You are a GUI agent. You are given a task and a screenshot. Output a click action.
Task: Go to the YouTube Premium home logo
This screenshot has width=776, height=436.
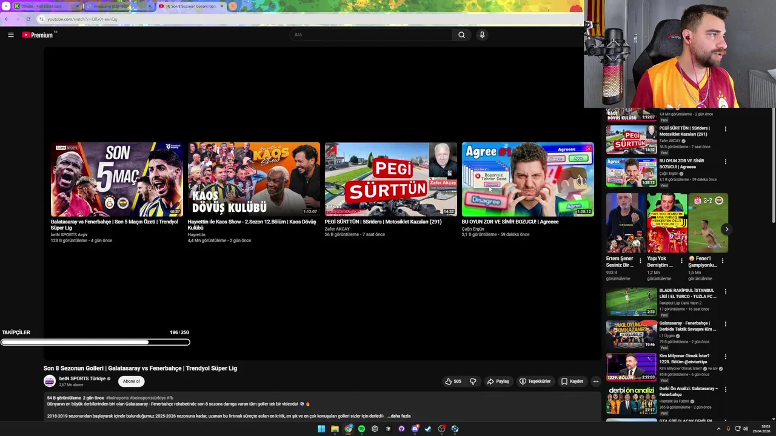coord(38,35)
